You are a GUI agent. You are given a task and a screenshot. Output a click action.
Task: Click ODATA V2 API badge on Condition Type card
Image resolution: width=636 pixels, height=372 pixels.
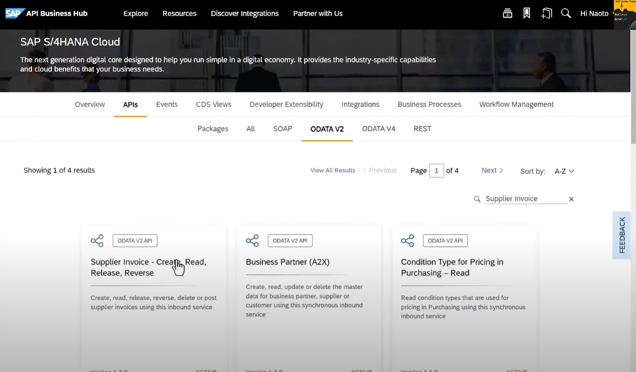coord(445,241)
